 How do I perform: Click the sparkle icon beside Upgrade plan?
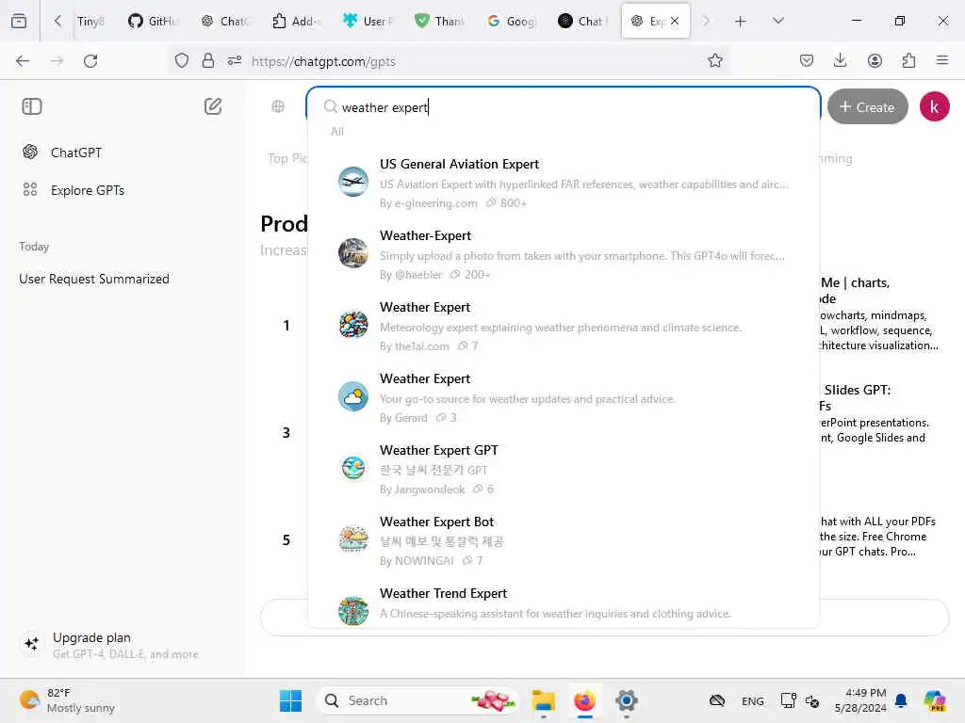click(x=31, y=644)
